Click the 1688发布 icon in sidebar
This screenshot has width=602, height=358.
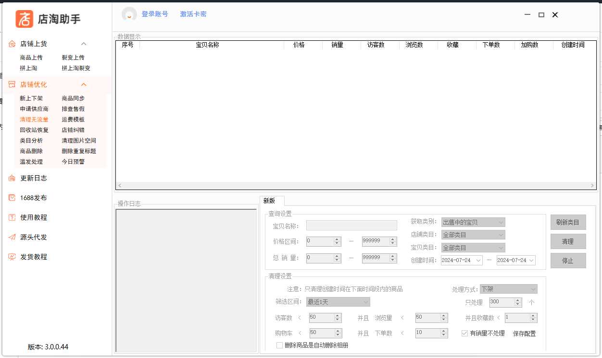[13, 198]
